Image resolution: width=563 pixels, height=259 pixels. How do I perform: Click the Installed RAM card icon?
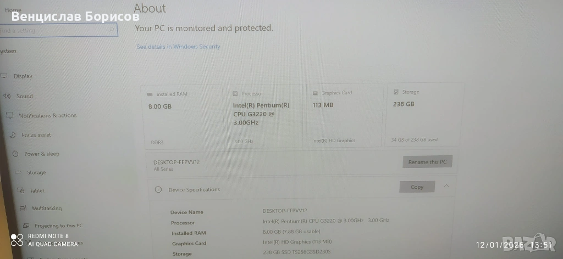click(150, 94)
